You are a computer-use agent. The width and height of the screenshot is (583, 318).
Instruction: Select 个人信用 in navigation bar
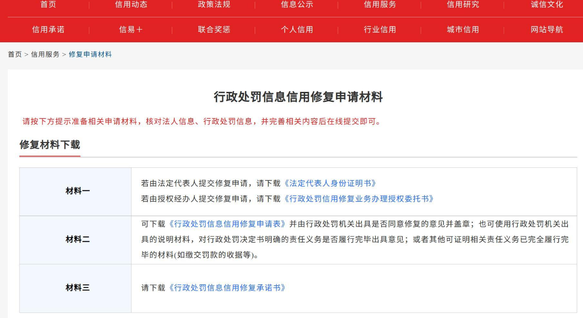coord(297,30)
